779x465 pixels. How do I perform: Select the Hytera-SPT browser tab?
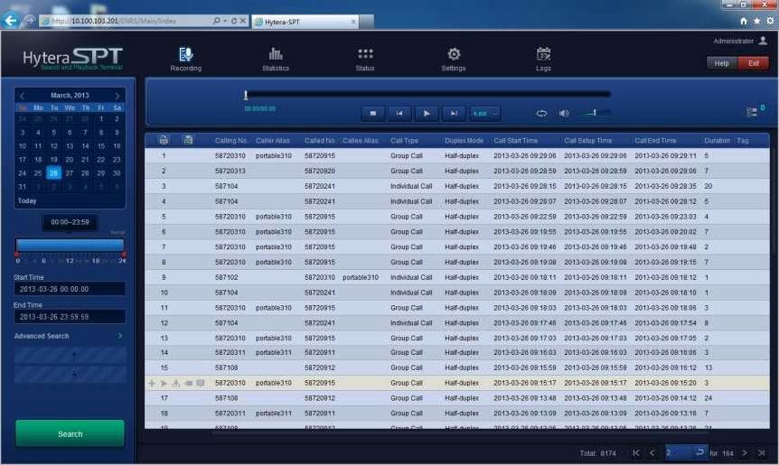[x=305, y=22]
